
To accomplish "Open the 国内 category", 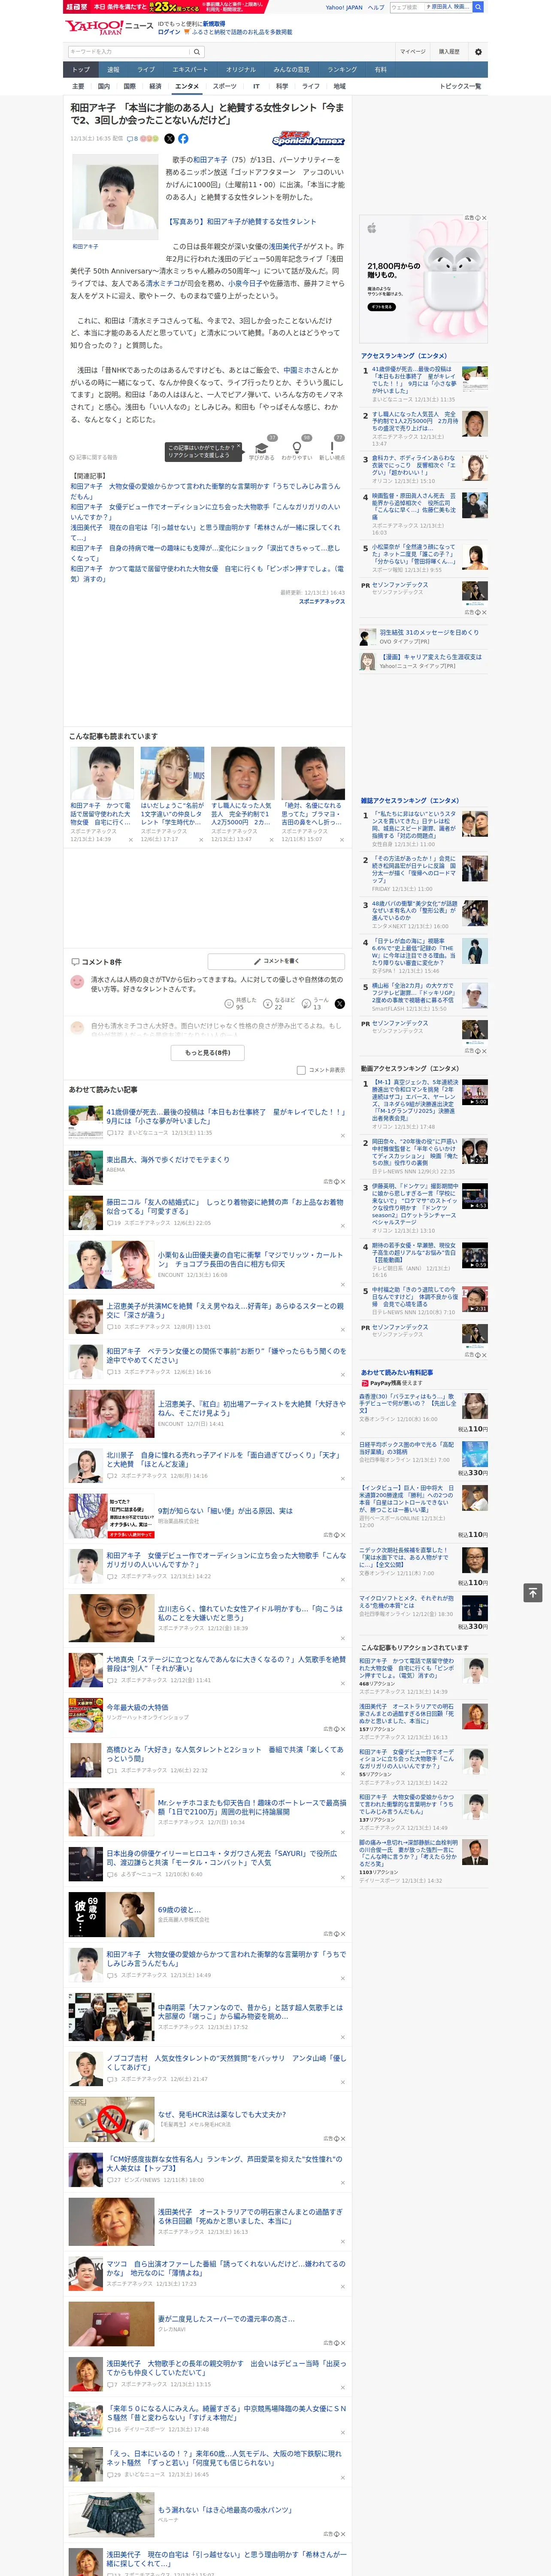I will point(104,86).
